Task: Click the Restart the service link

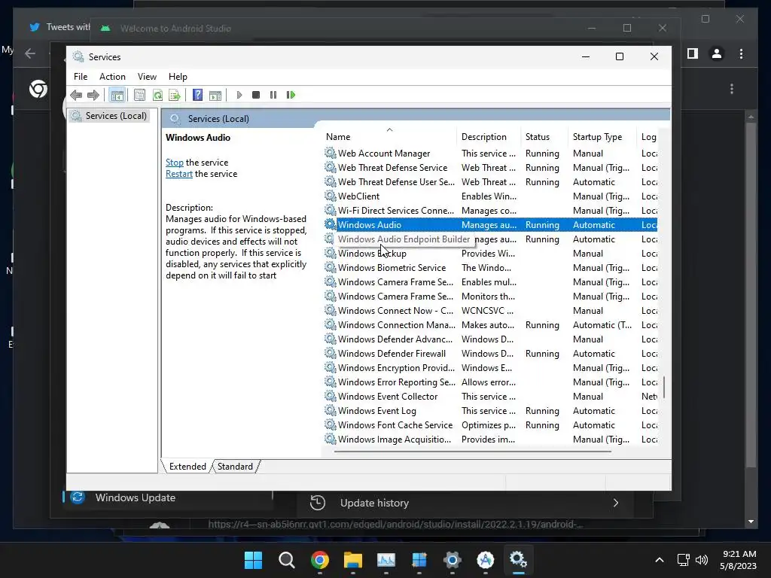Action: click(179, 174)
